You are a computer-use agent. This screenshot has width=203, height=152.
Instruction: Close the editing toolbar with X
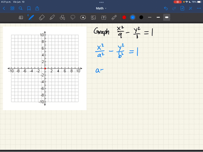(x=191, y=8)
